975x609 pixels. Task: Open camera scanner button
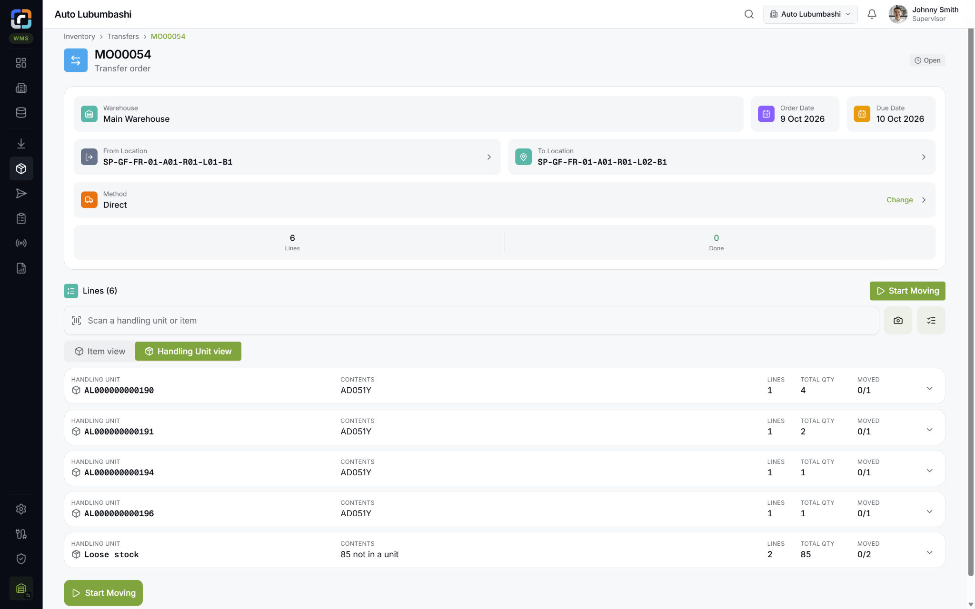tap(898, 321)
